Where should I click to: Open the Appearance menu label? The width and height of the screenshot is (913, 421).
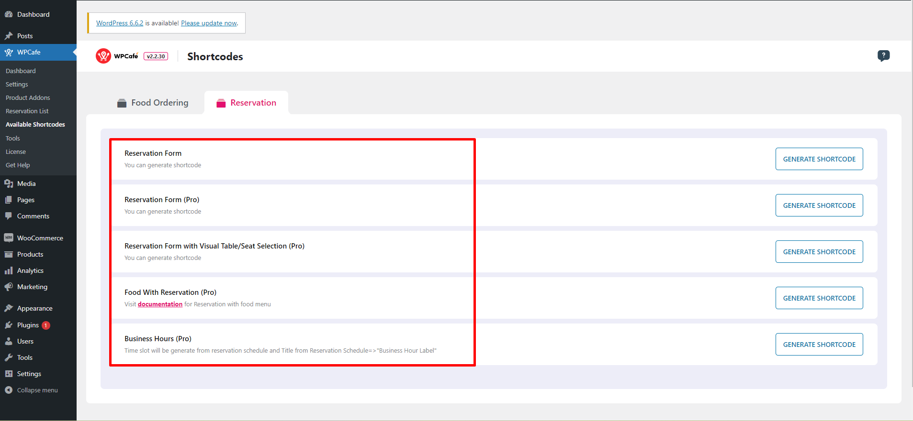pos(35,308)
